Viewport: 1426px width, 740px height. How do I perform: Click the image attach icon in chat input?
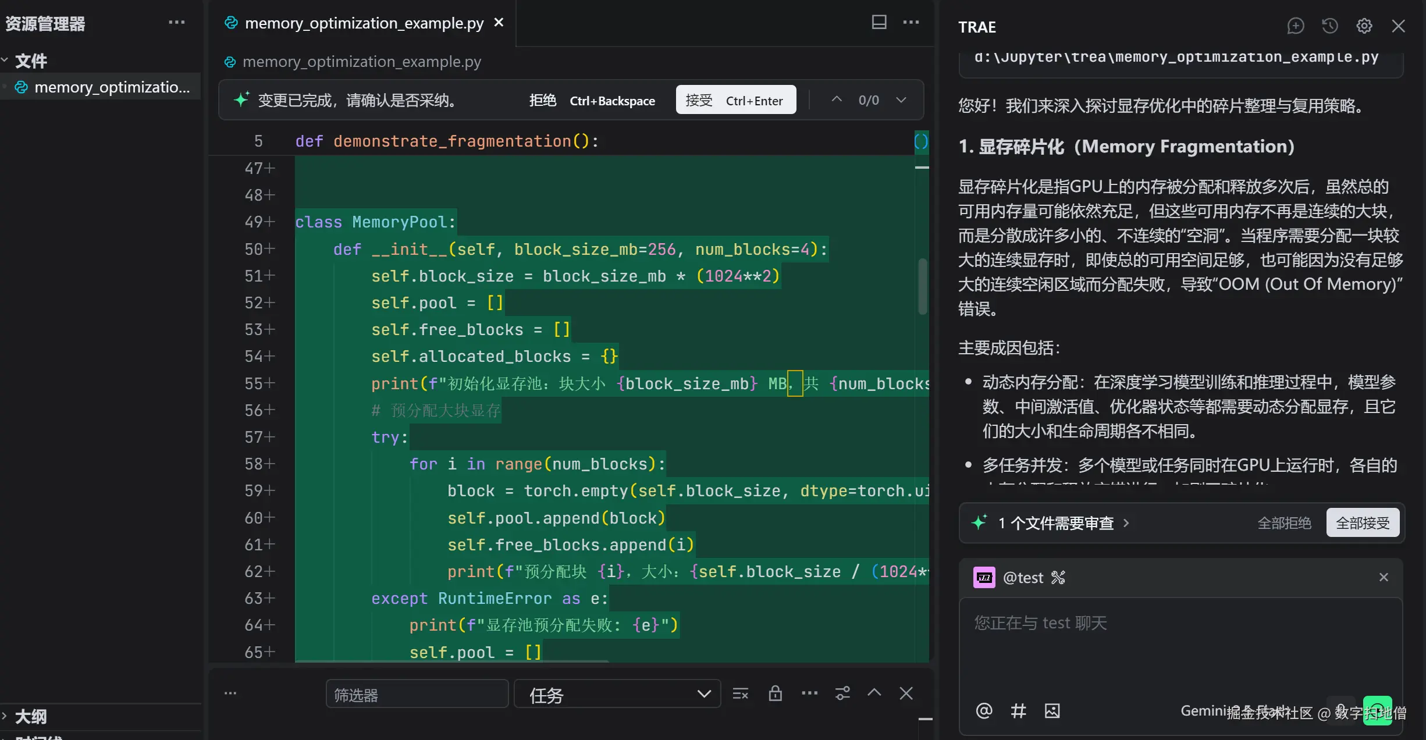[1052, 710]
